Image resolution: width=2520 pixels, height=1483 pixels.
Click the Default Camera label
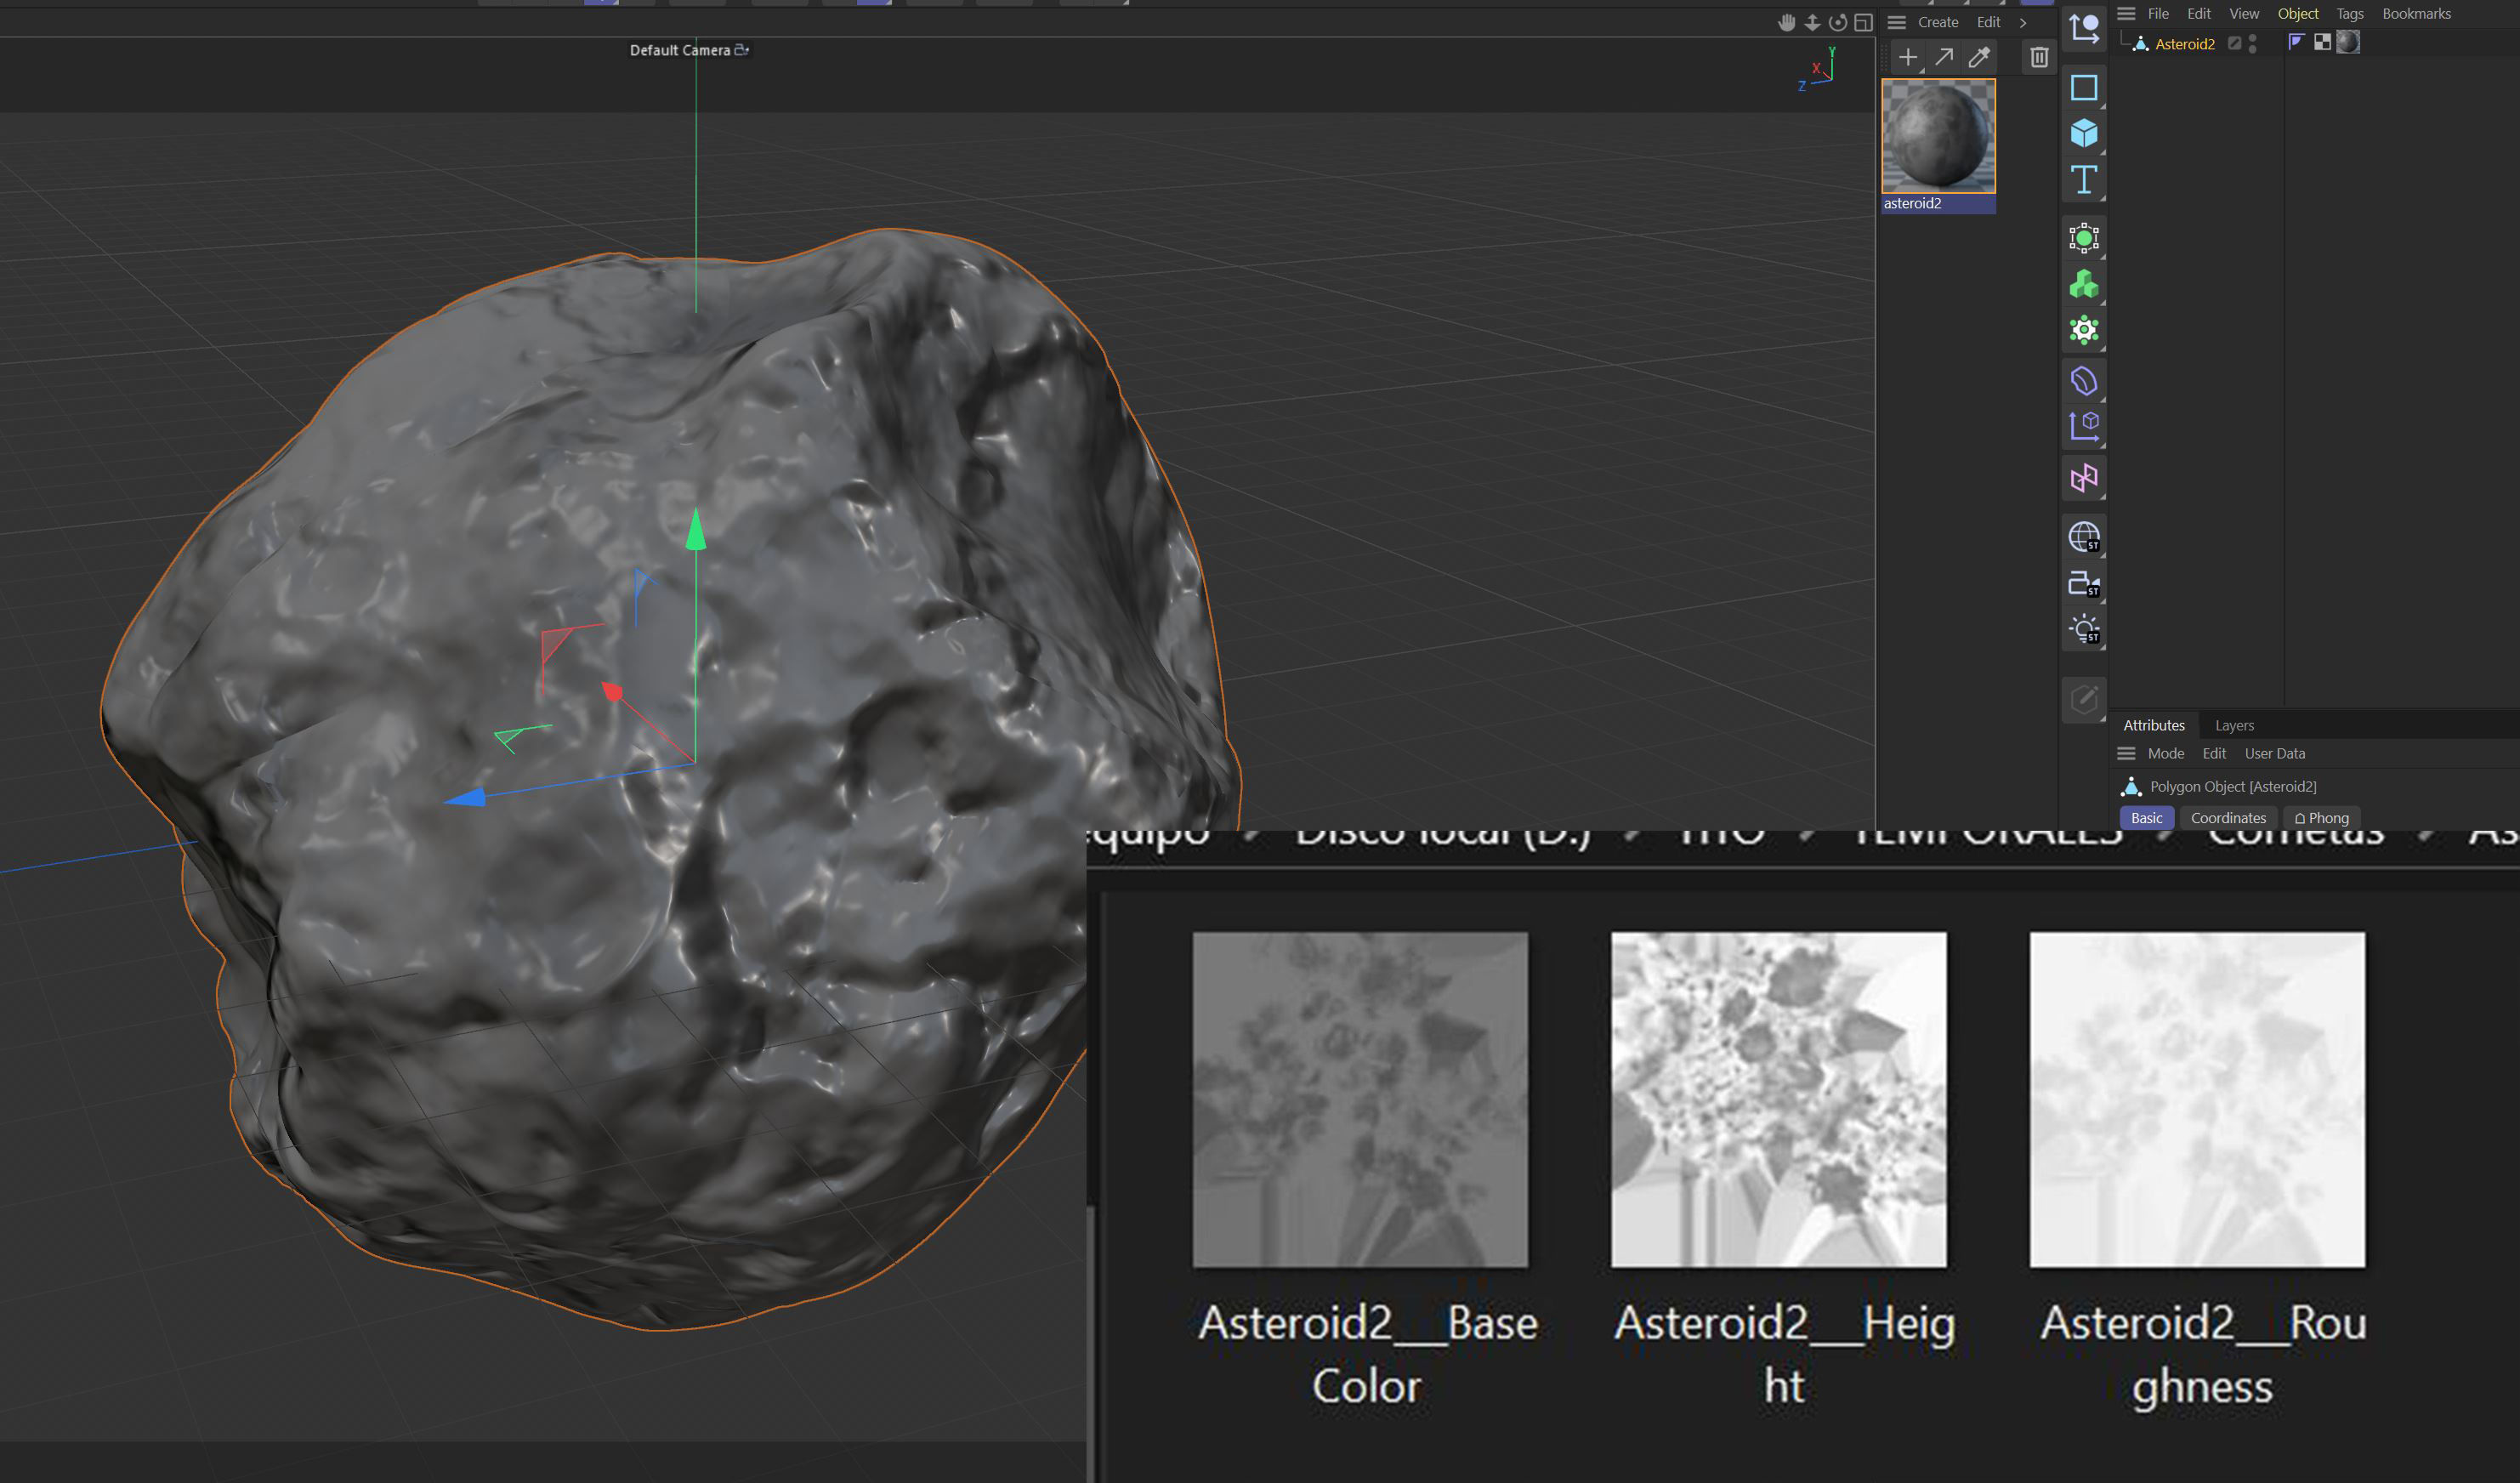click(x=680, y=50)
